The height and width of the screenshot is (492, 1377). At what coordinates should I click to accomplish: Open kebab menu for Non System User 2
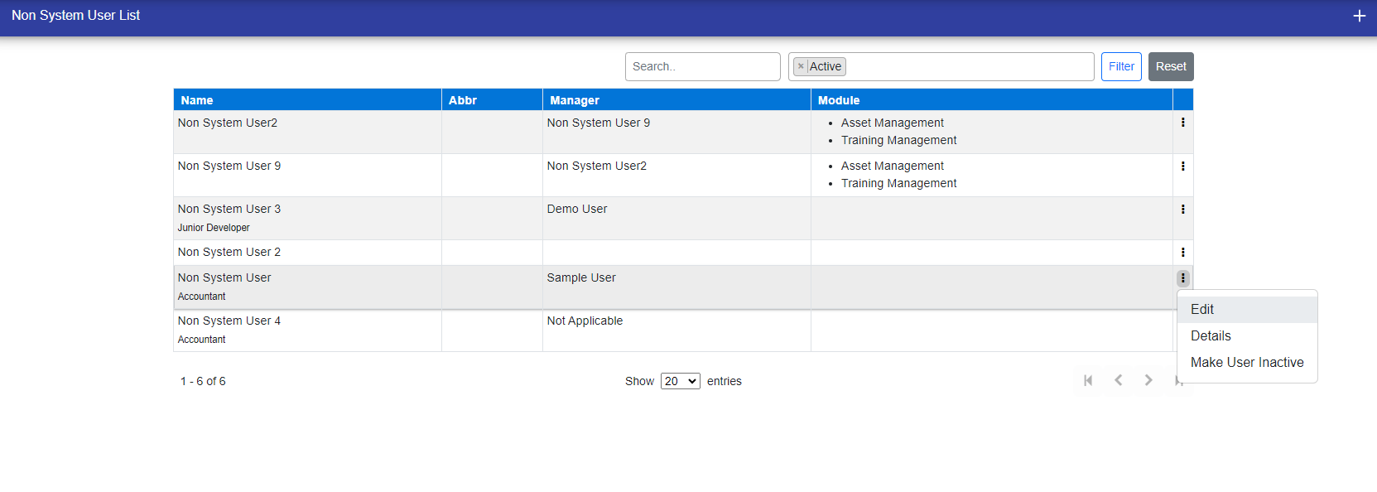point(1182,252)
